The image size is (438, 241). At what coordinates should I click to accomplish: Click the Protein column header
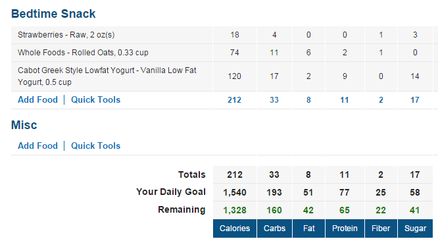(345, 228)
